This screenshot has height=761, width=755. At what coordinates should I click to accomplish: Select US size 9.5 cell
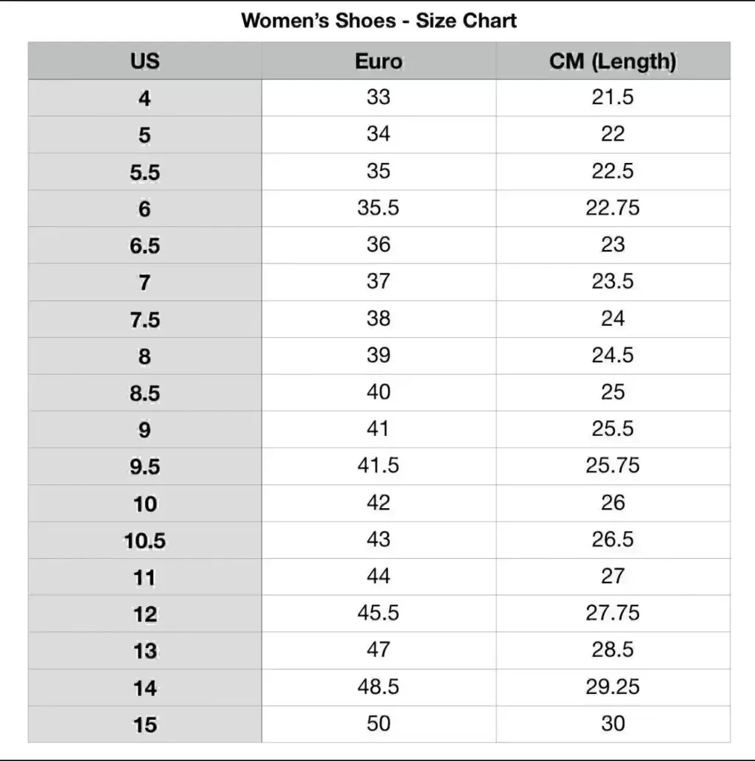click(x=145, y=467)
